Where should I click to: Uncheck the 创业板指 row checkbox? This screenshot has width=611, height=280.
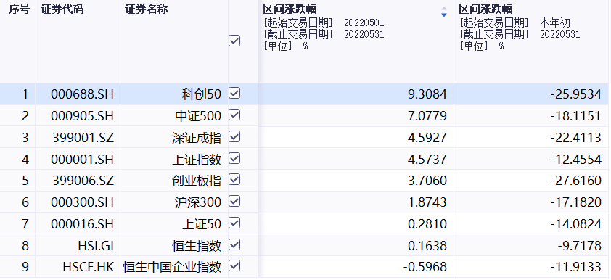tap(234, 179)
